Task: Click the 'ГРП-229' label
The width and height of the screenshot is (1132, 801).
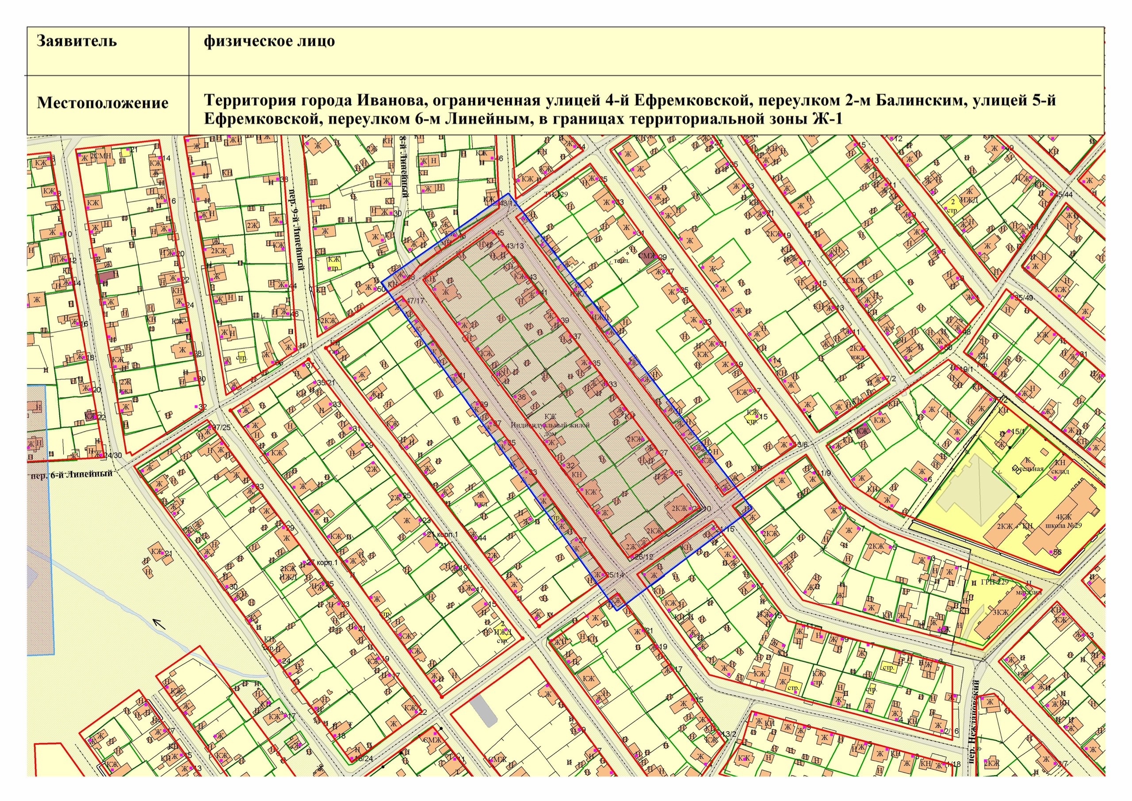Action: click(x=995, y=582)
